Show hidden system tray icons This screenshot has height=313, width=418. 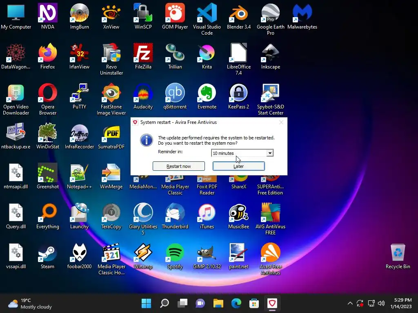(350, 303)
